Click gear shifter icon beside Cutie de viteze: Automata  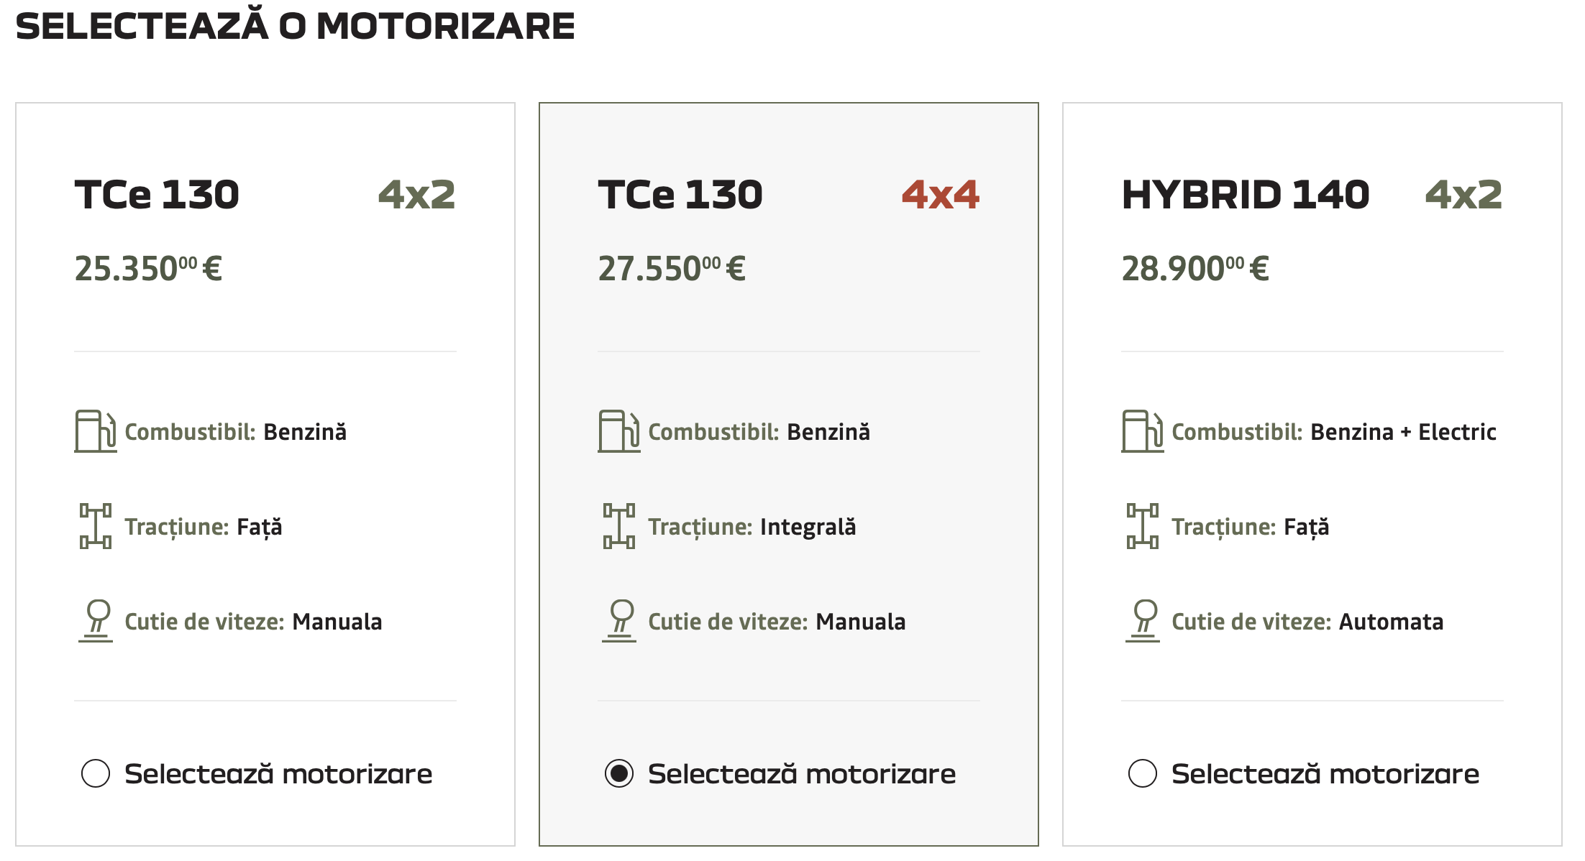1143,621
